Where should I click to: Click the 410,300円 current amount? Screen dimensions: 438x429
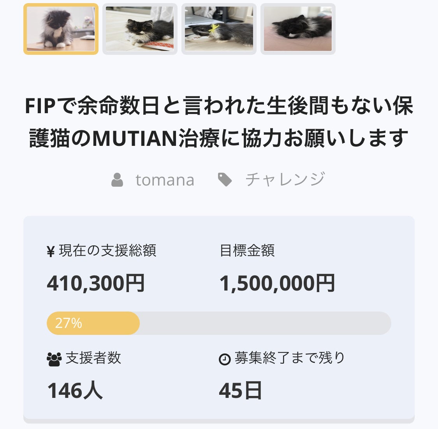pyautogui.click(x=96, y=283)
